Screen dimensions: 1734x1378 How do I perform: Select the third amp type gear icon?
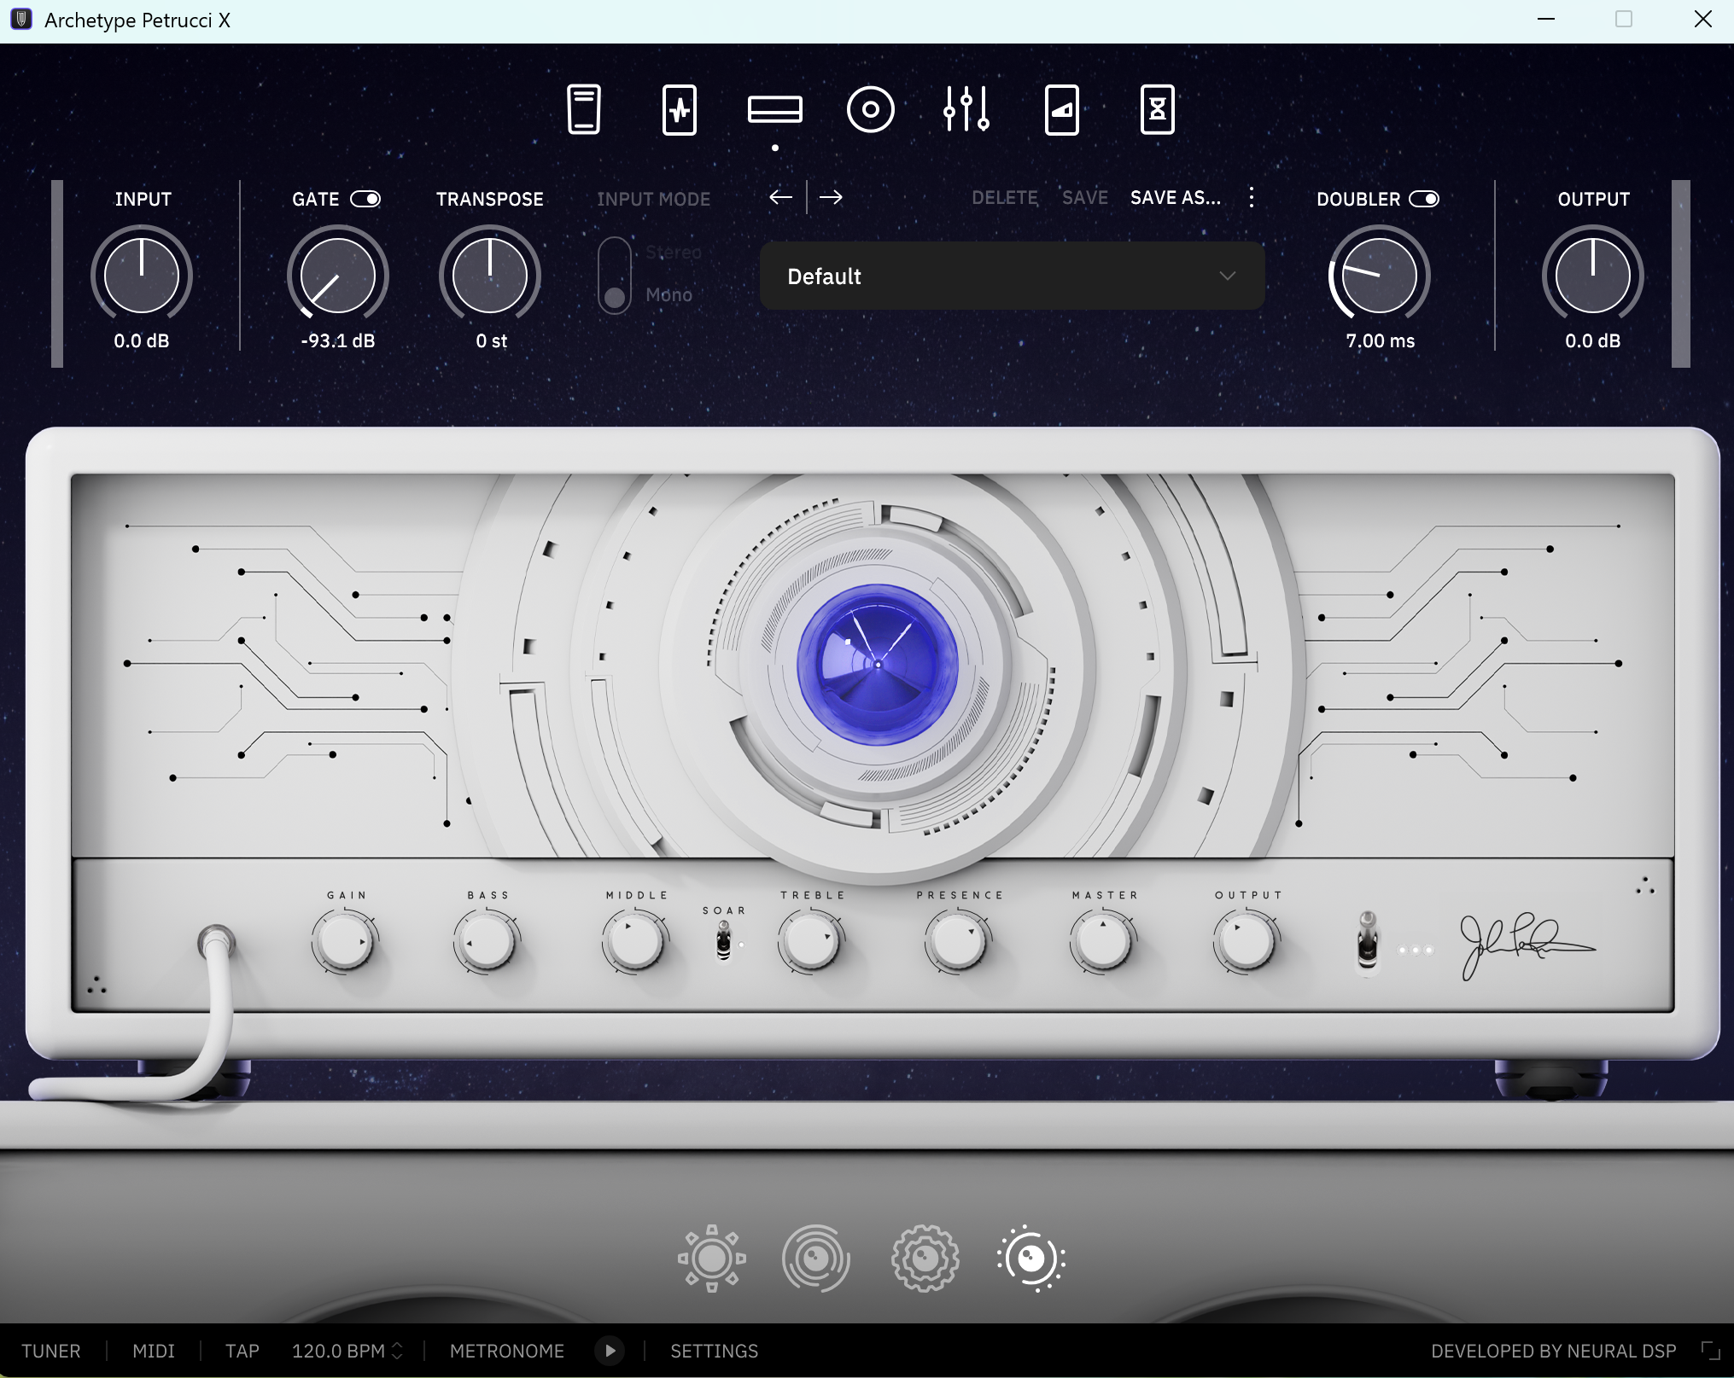(925, 1259)
